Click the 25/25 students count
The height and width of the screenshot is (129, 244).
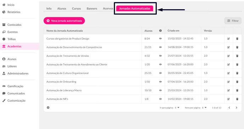(x=148, y=73)
